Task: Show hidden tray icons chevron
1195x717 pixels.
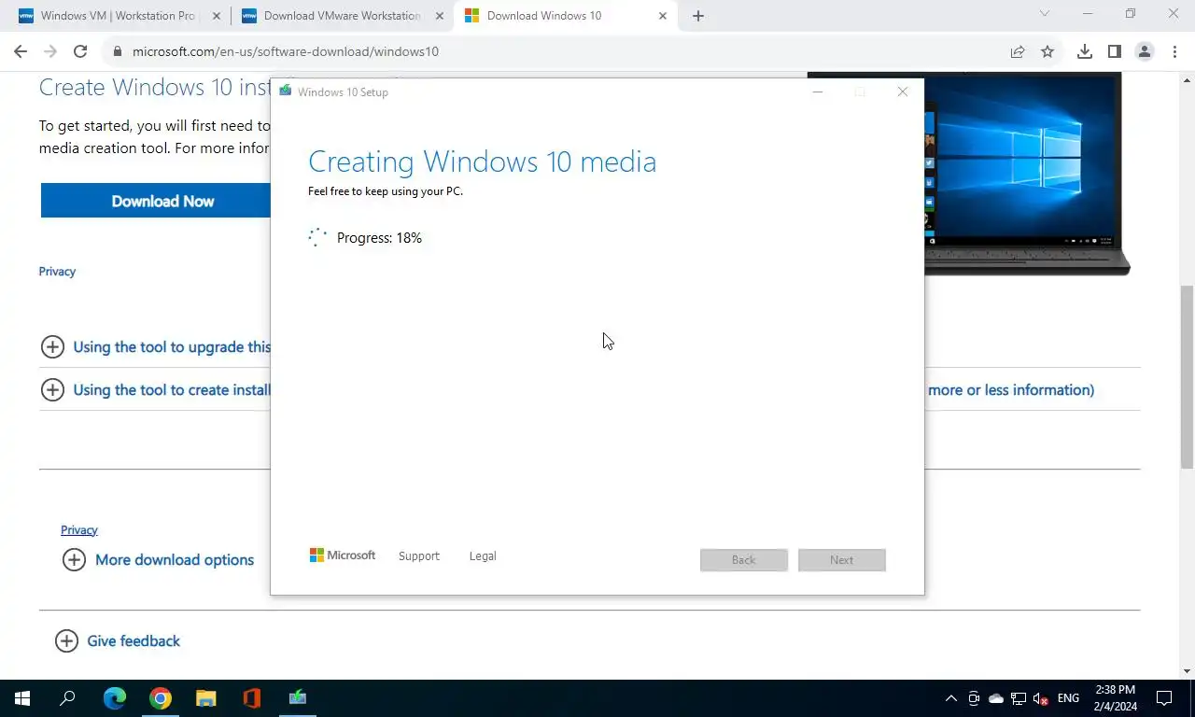Action: tap(951, 698)
